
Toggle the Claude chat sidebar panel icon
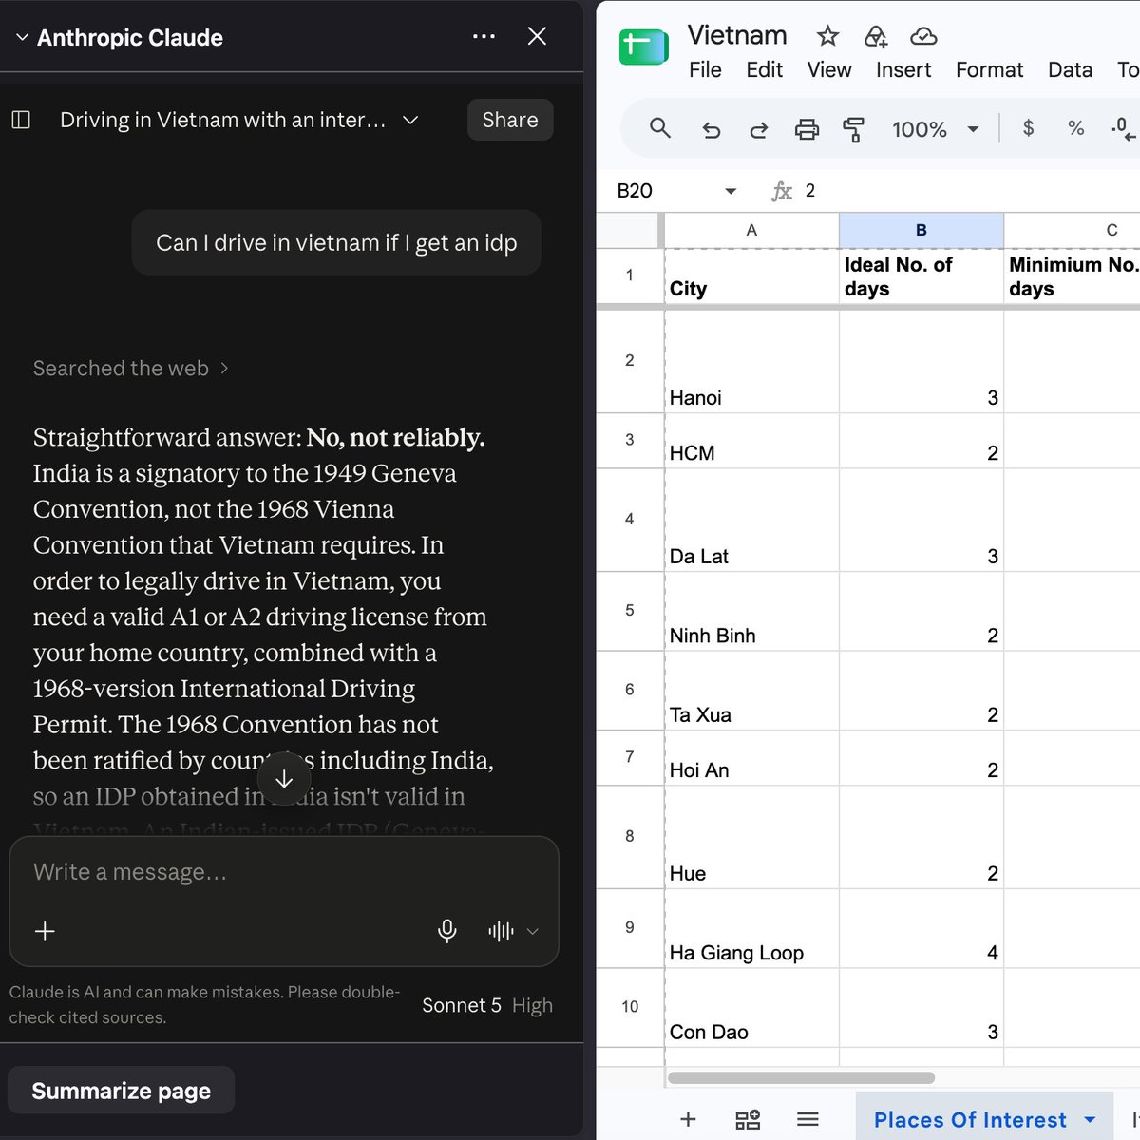tap(21, 120)
